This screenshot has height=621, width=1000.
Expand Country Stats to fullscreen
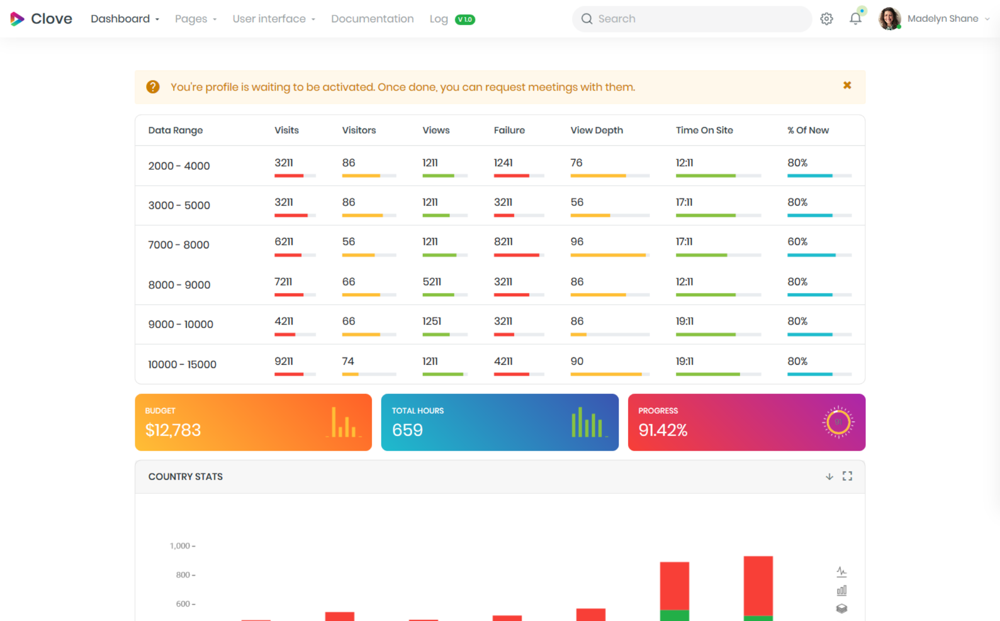pos(847,476)
